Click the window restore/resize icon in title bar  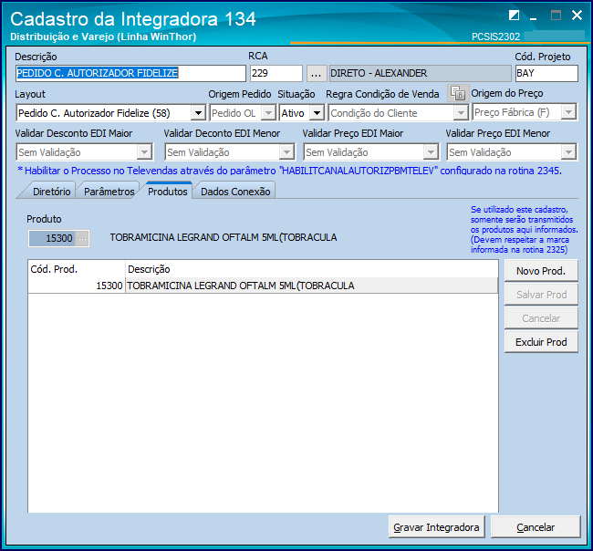(x=514, y=16)
